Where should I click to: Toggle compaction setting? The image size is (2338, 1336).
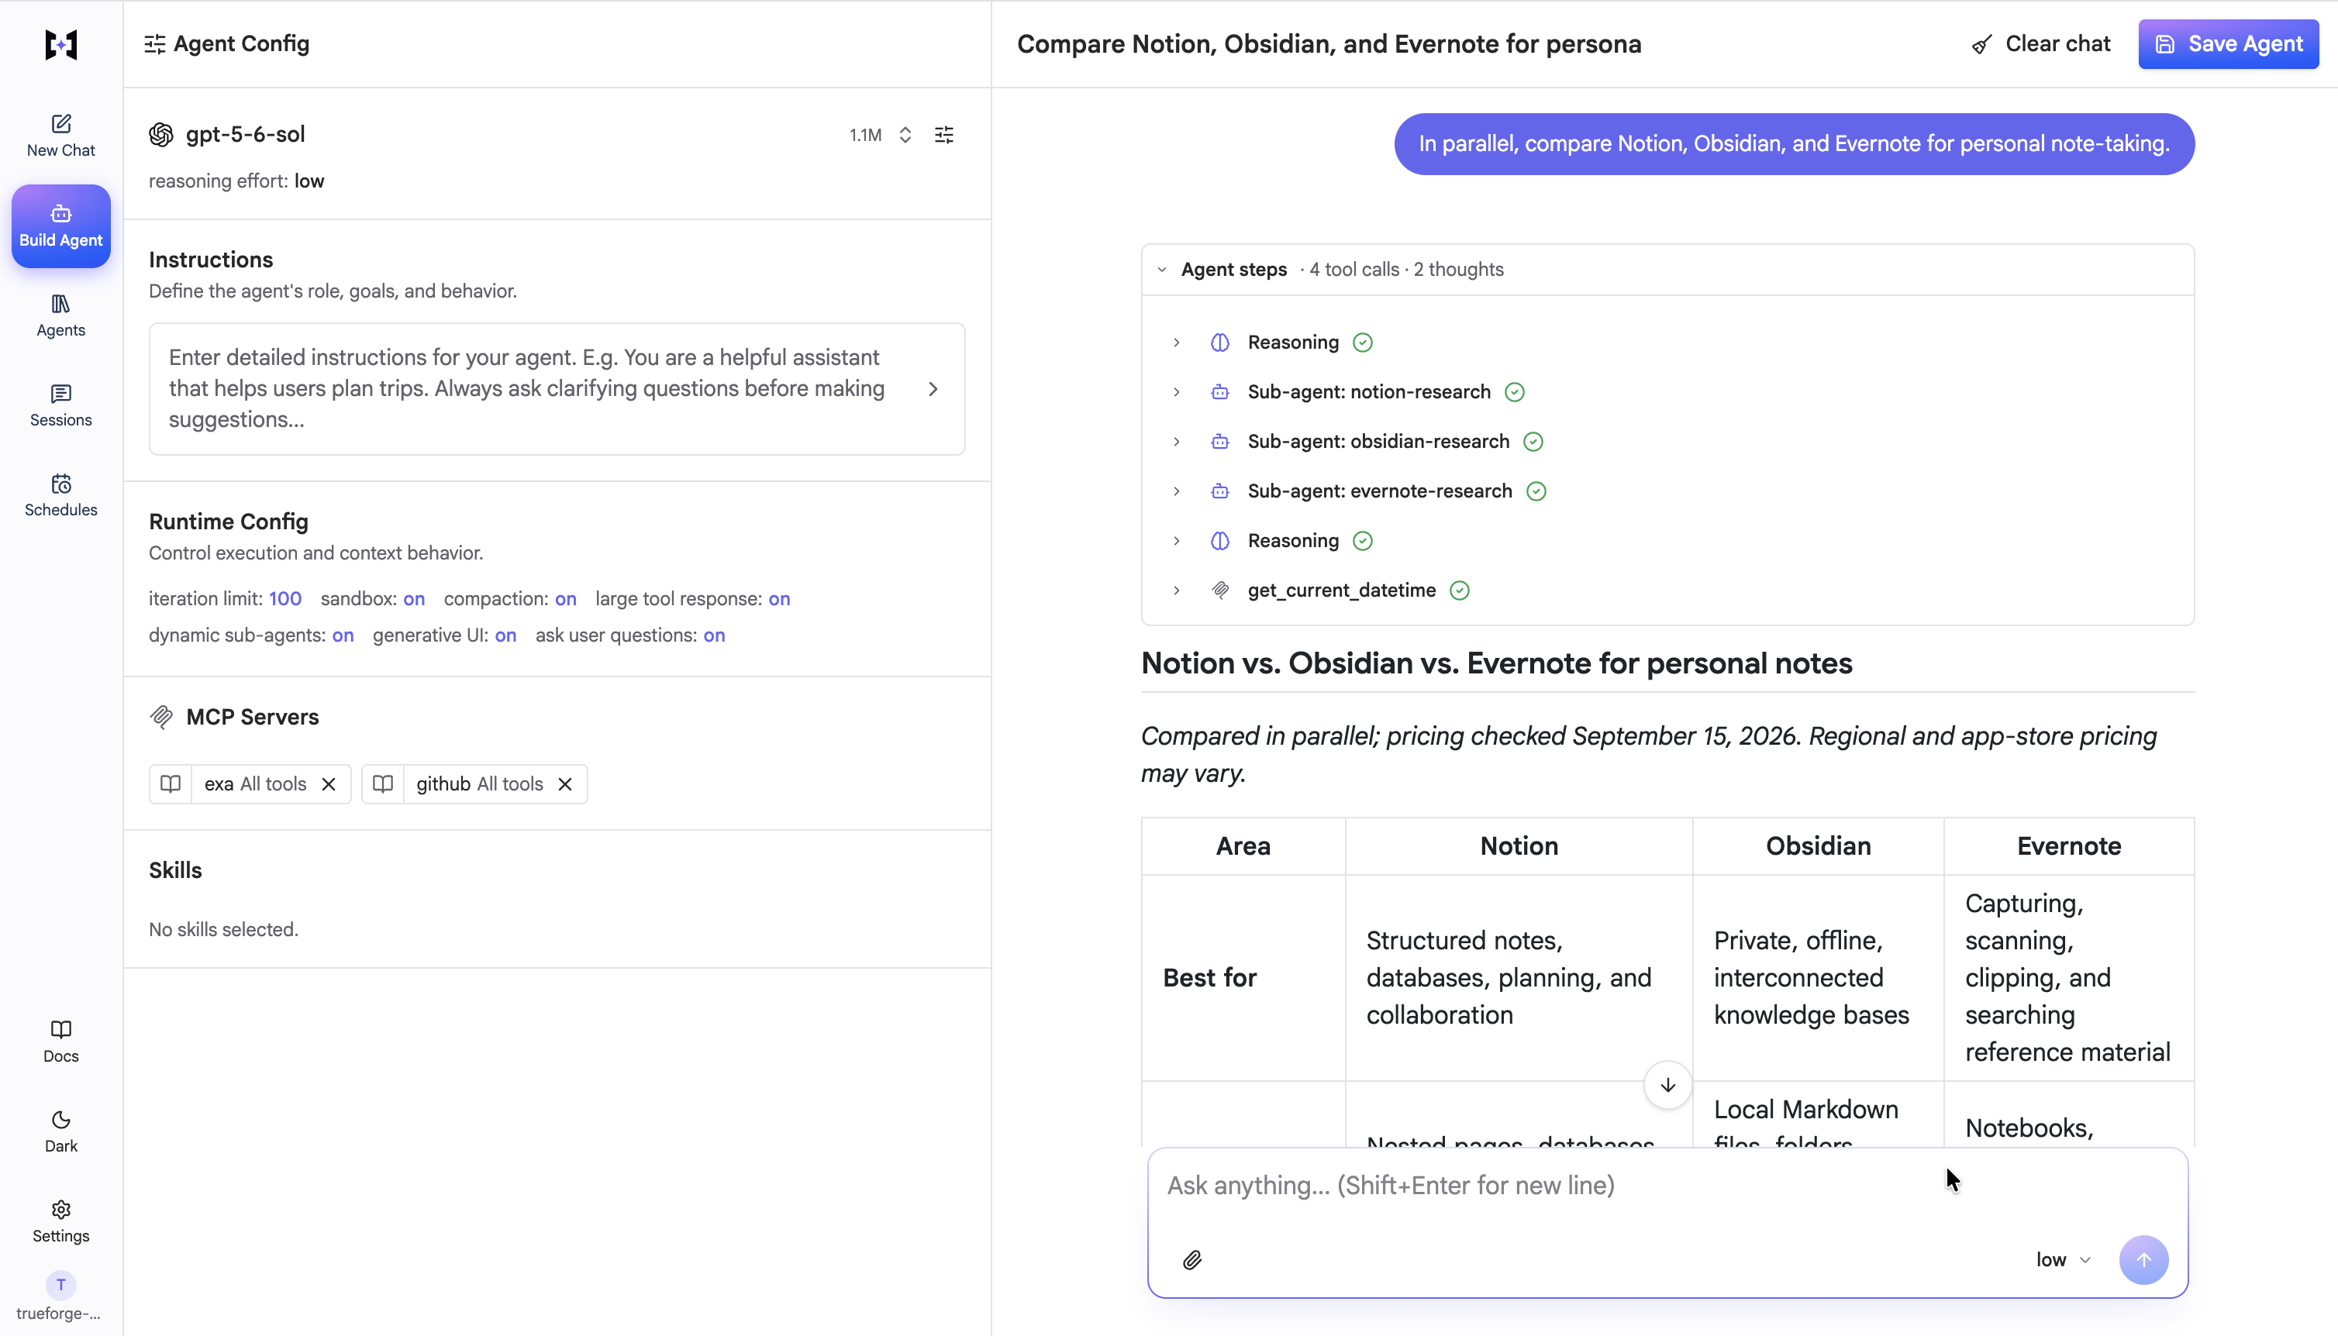coord(565,598)
